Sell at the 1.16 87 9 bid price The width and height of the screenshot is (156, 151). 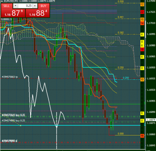pos(13,13)
